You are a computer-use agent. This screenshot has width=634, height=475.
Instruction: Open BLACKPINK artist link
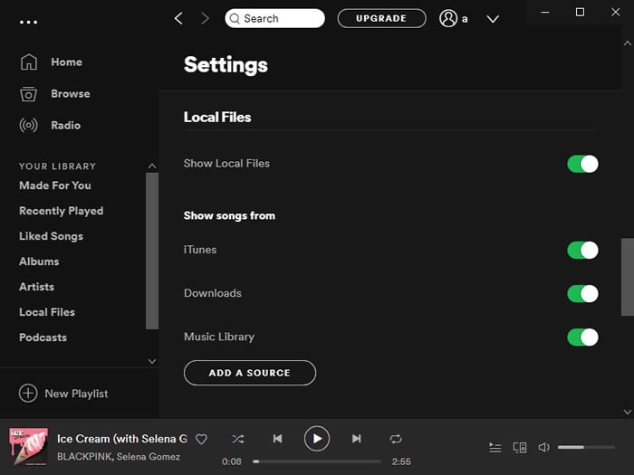[84, 456]
